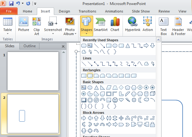The width and height of the screenshot is (192, 137).
Task: Select Down Arrow in Recently Used Shapes
Action: coord(153,46)
